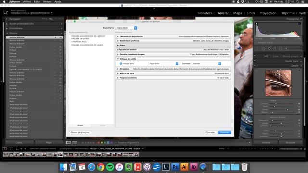308x173 pixels.
Task: Launch Illustrator from the Dock
Action: 184,167
